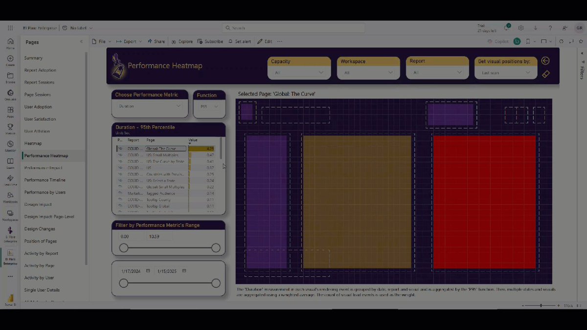The width and height of the screenshot is (587, 330).
Task: Collapse the Pages pane
Action: [x=82, y=42]
